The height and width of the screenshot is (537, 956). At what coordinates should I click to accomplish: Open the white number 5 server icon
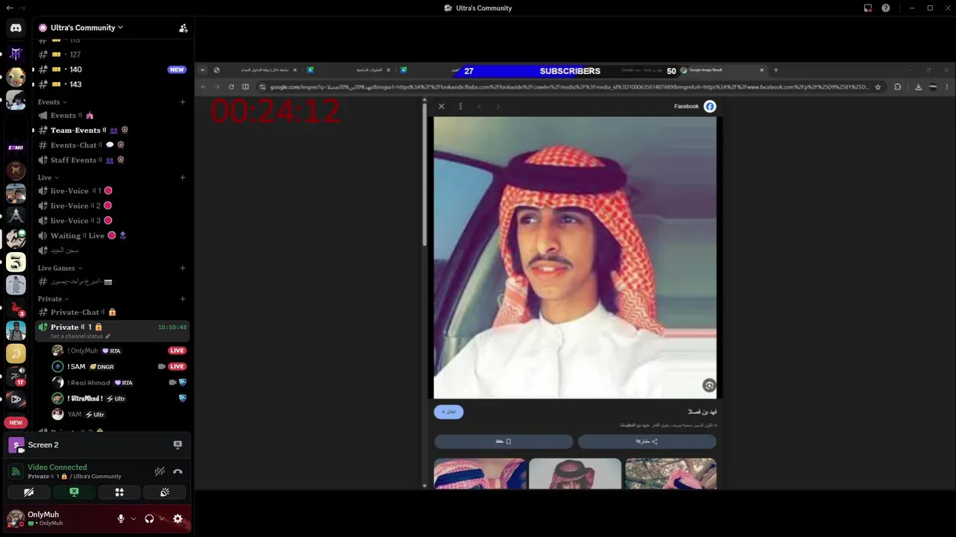coord(16,262)
